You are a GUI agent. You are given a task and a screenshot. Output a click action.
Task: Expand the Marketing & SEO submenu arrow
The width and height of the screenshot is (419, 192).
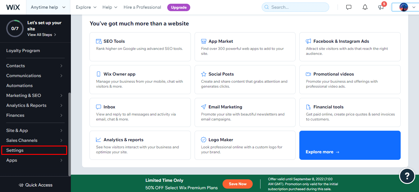tap(61, 95)
